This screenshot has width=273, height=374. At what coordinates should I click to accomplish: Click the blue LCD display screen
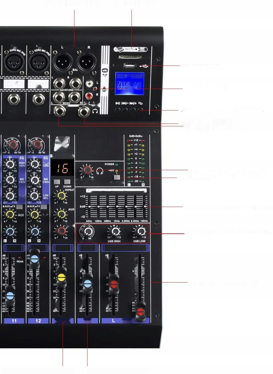[x=130, y=84]
